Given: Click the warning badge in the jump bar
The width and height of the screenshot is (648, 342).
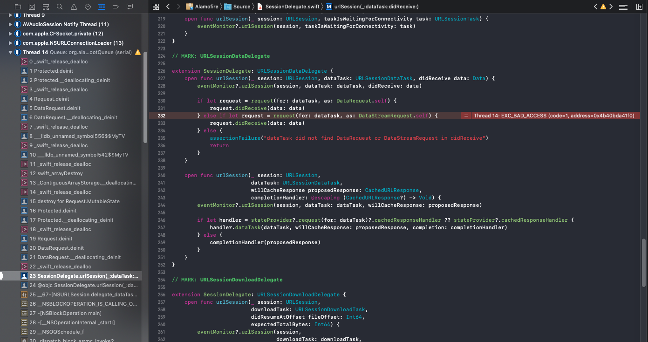Looking at the screenshot, I should click(x=602, y=7).
